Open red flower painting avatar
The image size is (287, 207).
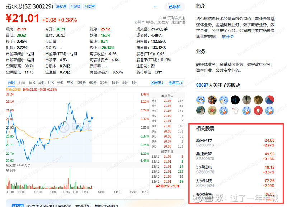212,111
